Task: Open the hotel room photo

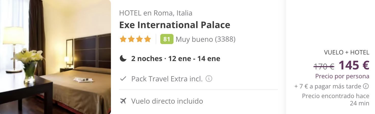Action: click(x=55, y=57)
